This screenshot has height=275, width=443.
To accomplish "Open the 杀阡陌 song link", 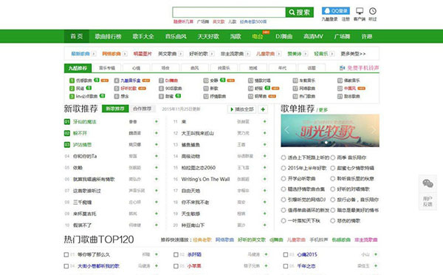I will coord(194,254).
